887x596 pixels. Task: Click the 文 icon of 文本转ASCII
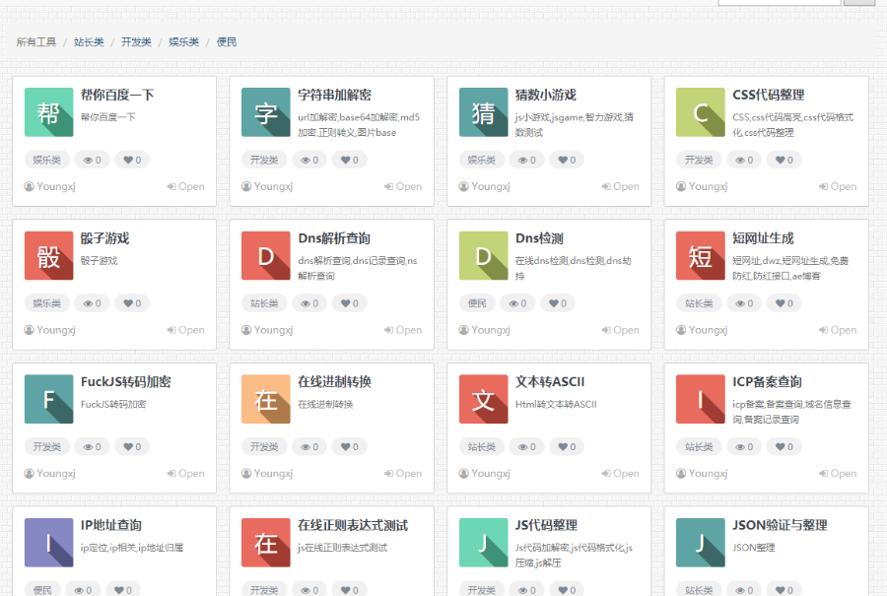[483, 400]
